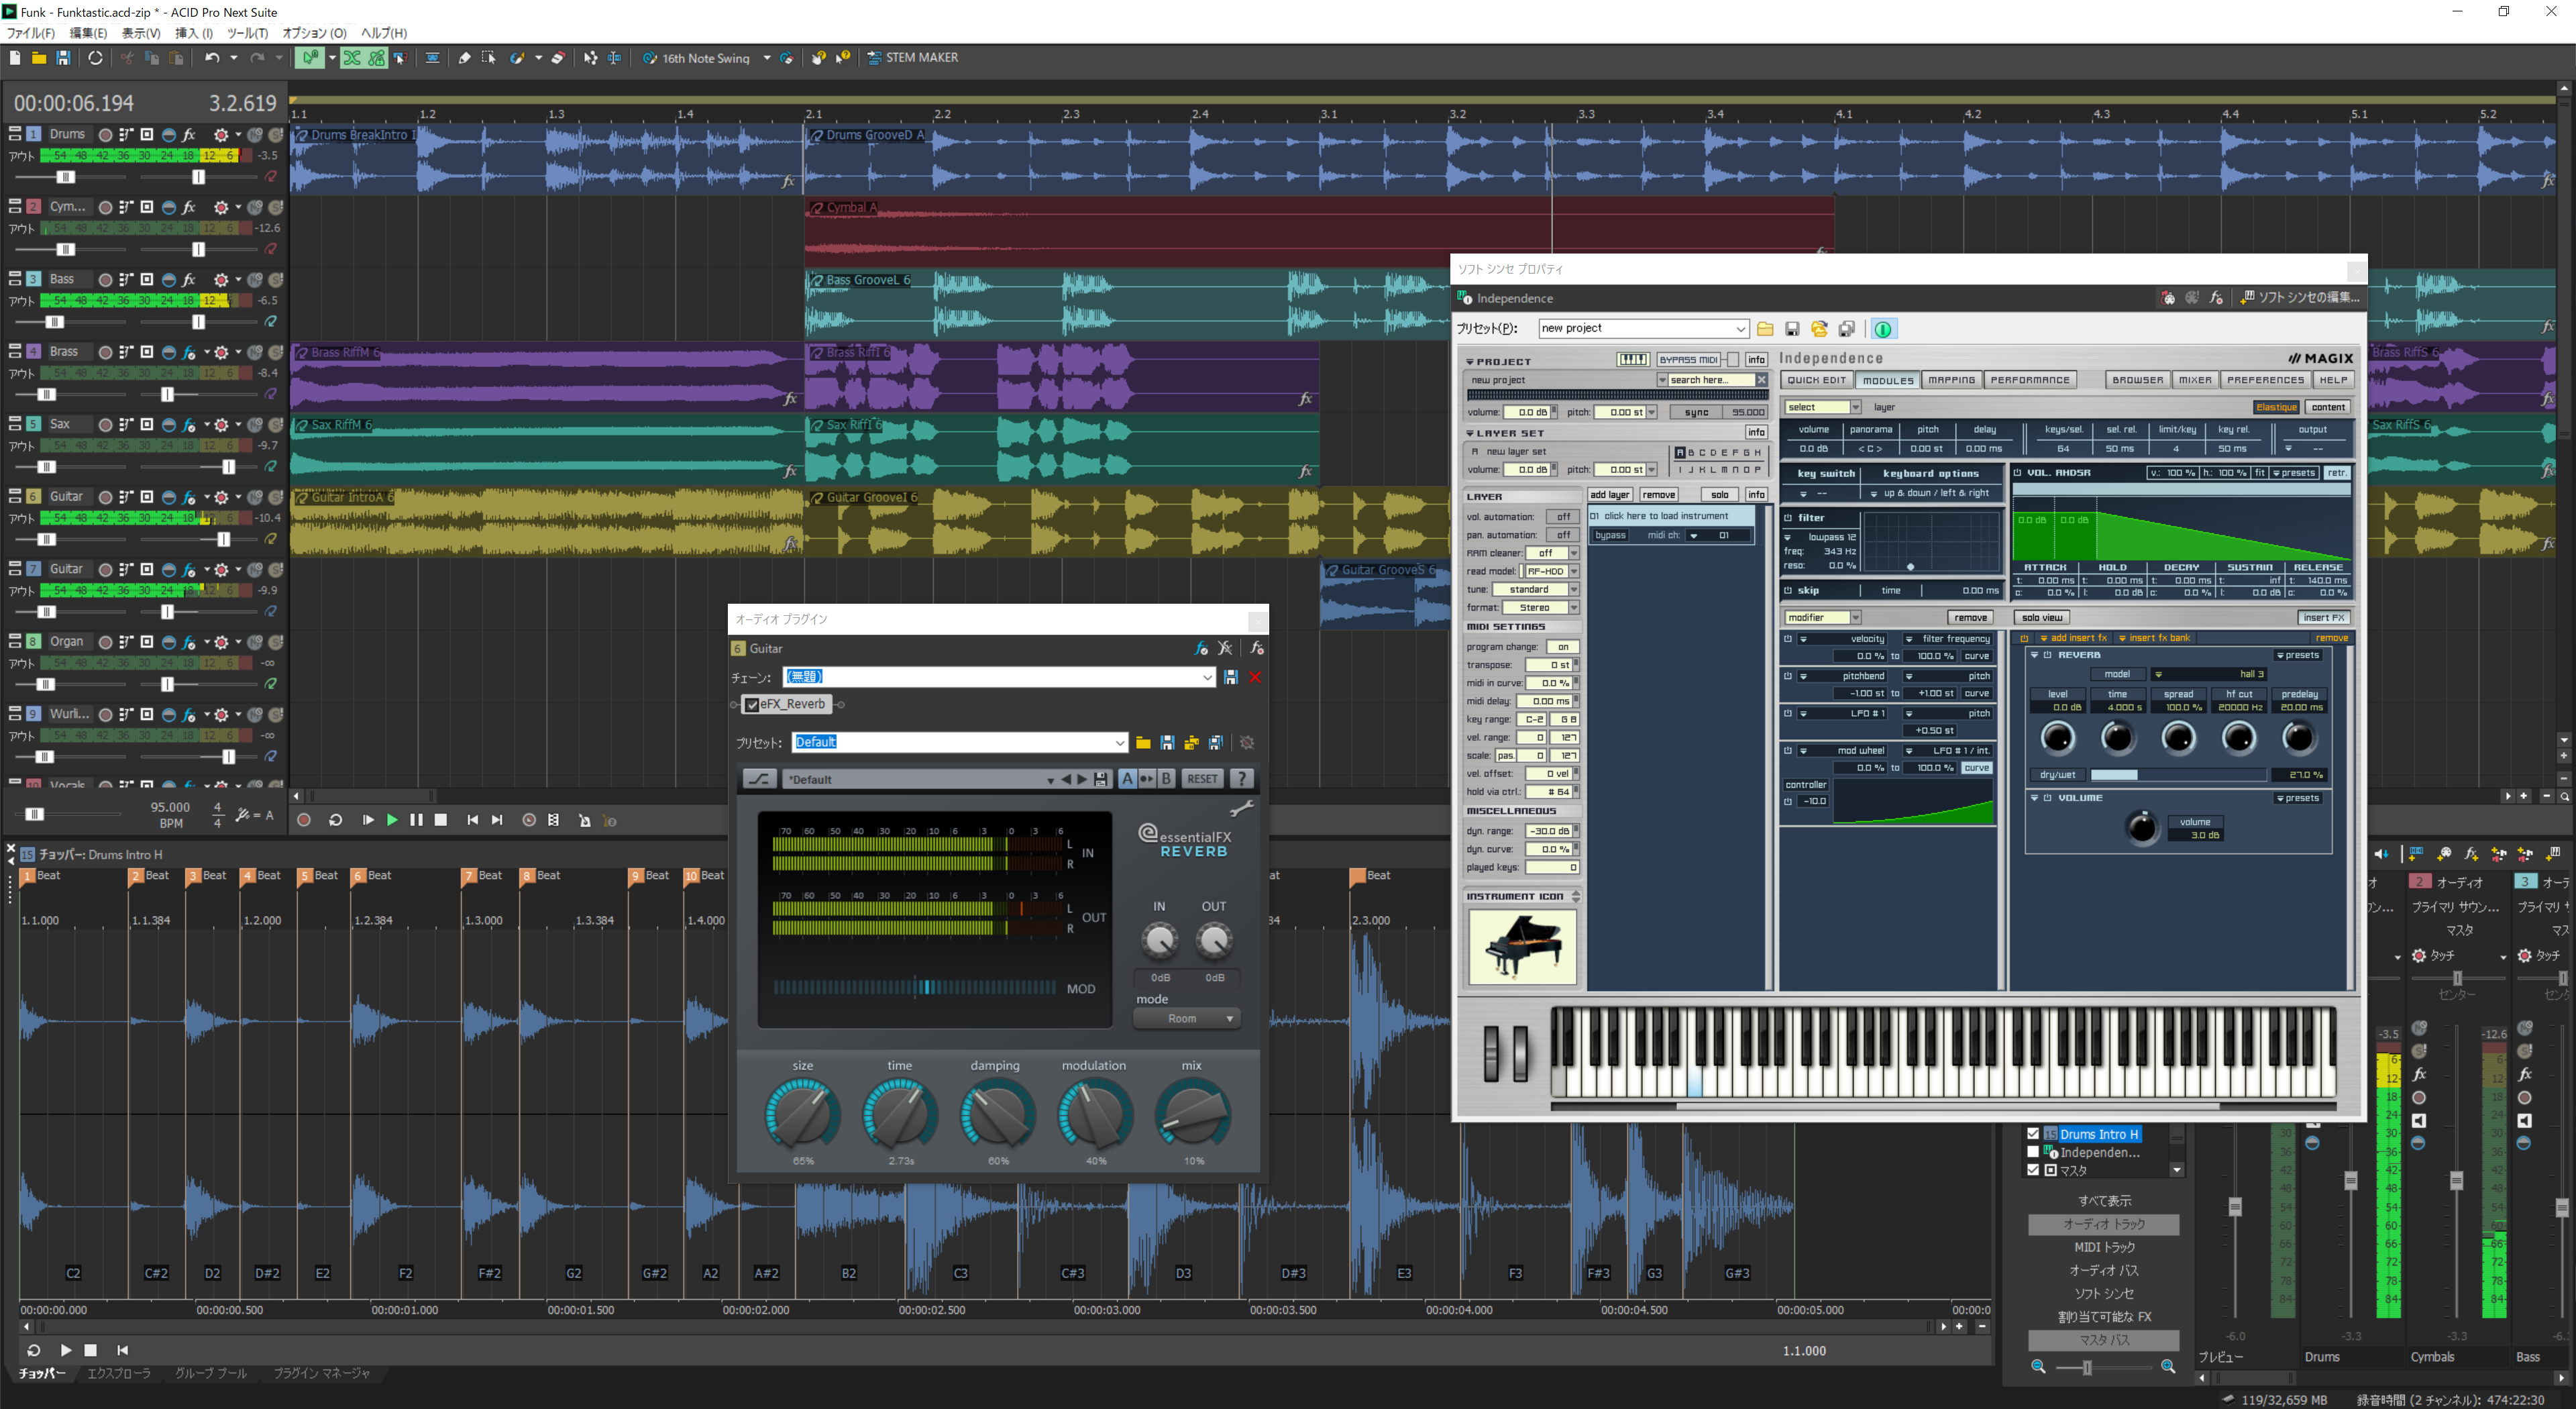The height and width of the screenshot is (1409, 2576).
Task: Save the plugin chain preset
Action: [x=1230, y=677]
